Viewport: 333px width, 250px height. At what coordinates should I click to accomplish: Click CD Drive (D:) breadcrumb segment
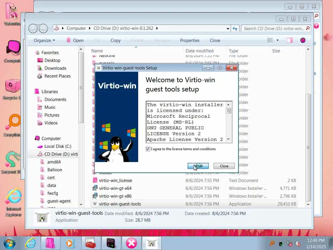pyautogui.click(x=123, y=28)
